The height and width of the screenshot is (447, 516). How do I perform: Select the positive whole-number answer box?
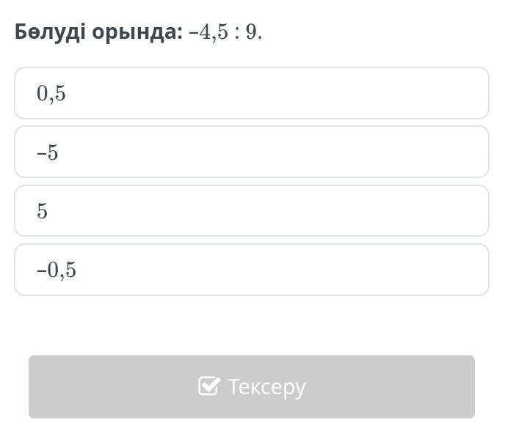pyautogui.click(x=252, y=210)
